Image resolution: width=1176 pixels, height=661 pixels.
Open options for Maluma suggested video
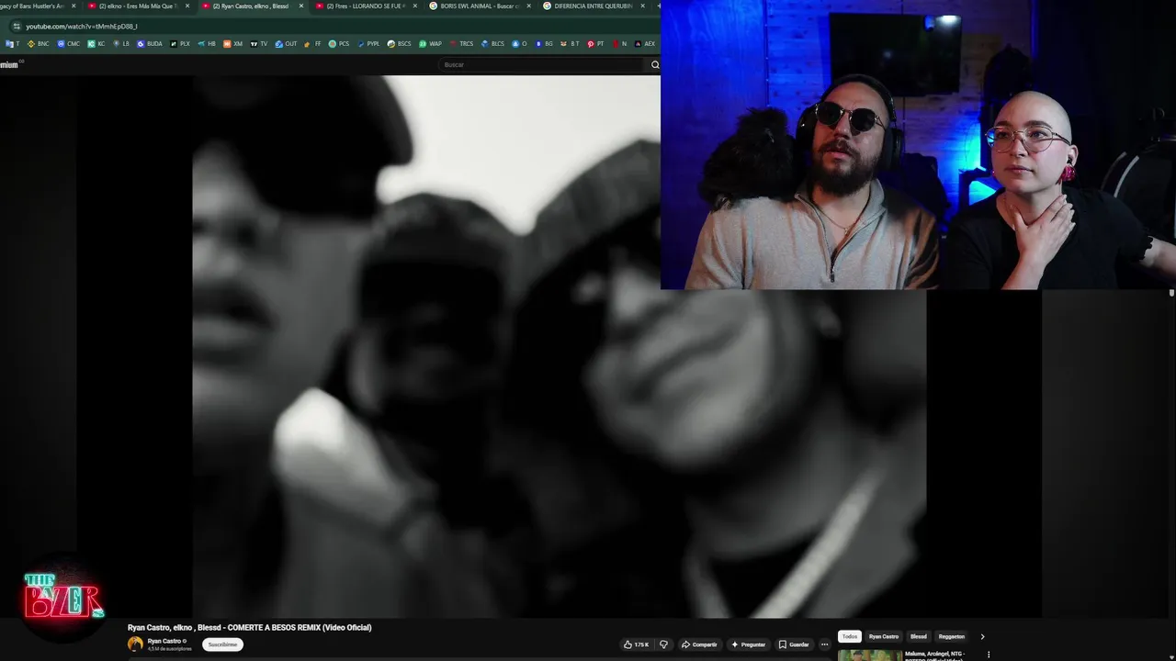click(x=989, y=655)
